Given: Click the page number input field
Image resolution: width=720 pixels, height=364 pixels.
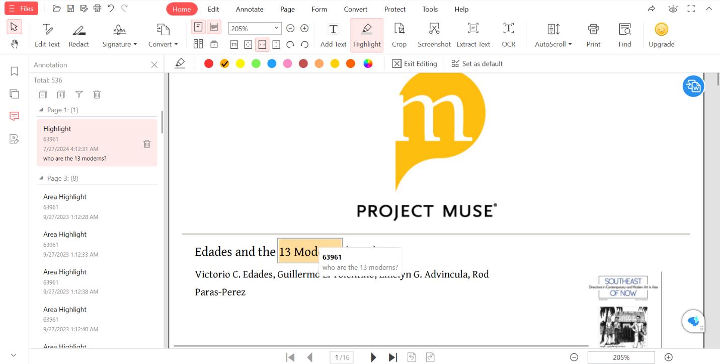Looking at the screenshot, I should coord(342,357).
